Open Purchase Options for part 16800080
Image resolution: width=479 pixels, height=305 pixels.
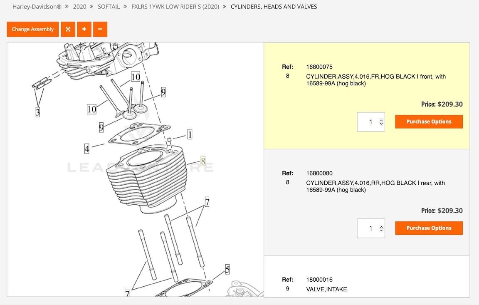pyautogui.click(x=429, y=228)
